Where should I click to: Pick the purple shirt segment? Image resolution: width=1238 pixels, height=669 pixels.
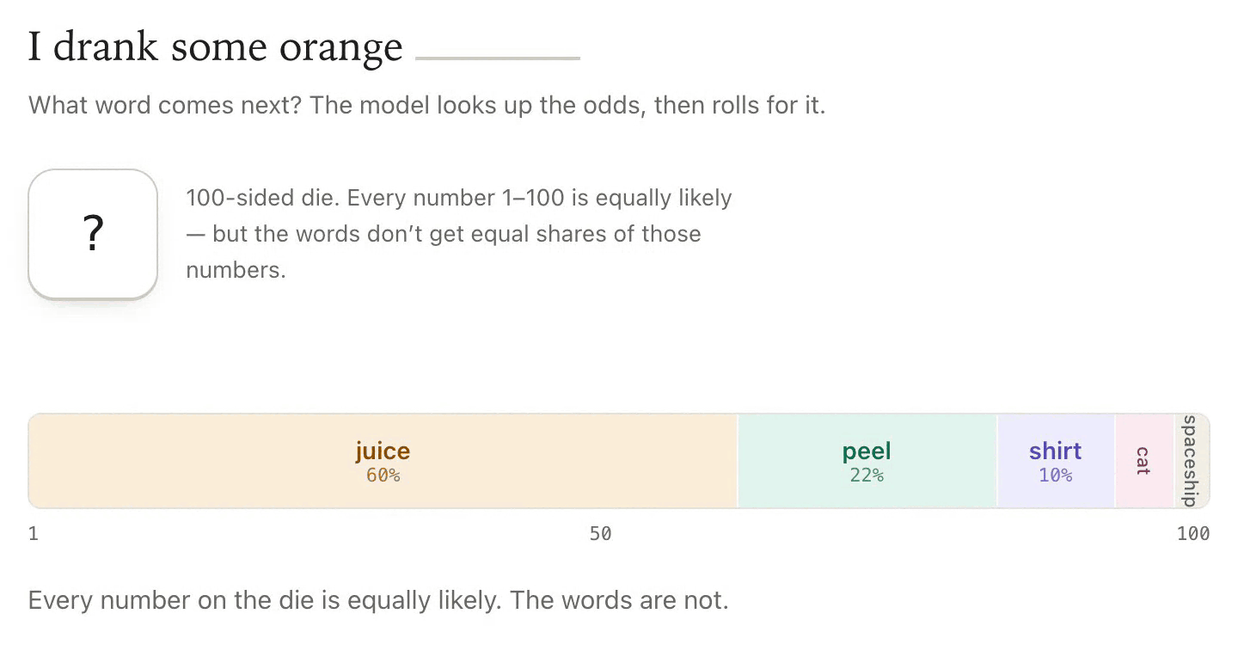1056,461
